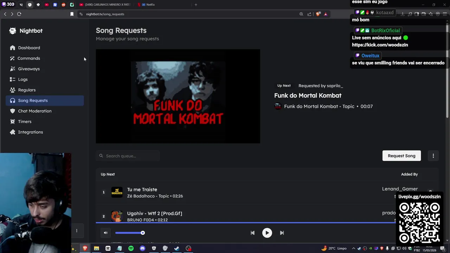Open the user menu three dots in sidebar
450x253 pixels.
coord(77,231)
